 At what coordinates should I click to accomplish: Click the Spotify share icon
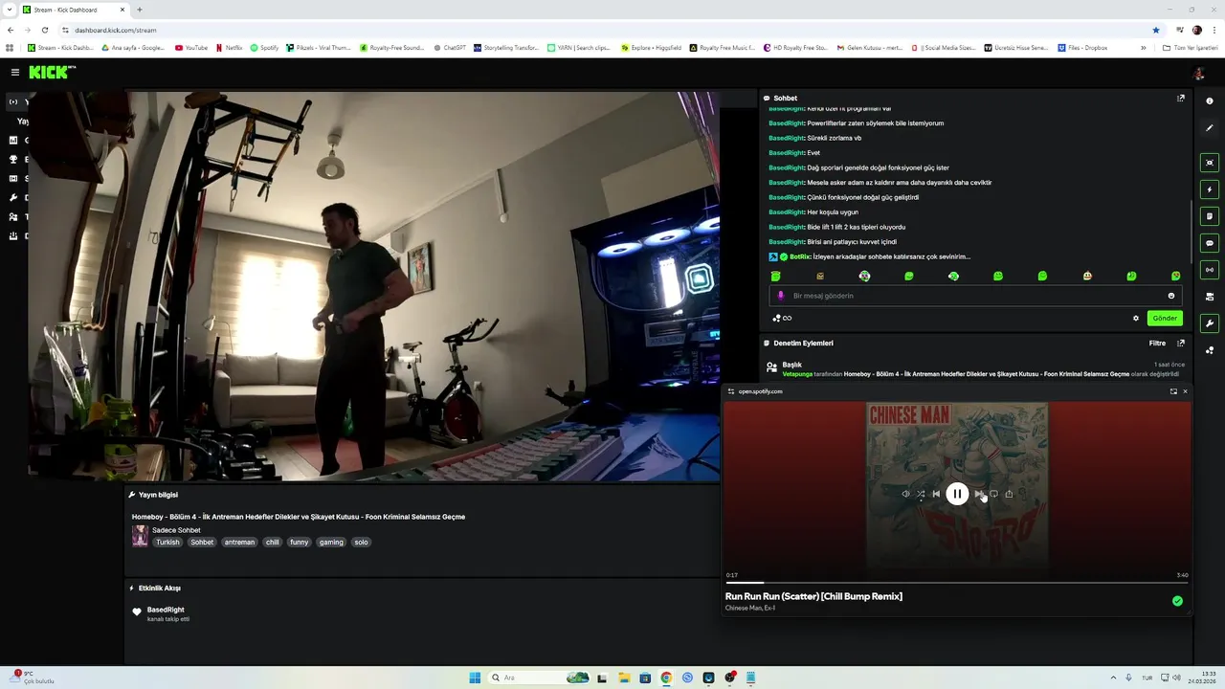[x=1009, y=494]
